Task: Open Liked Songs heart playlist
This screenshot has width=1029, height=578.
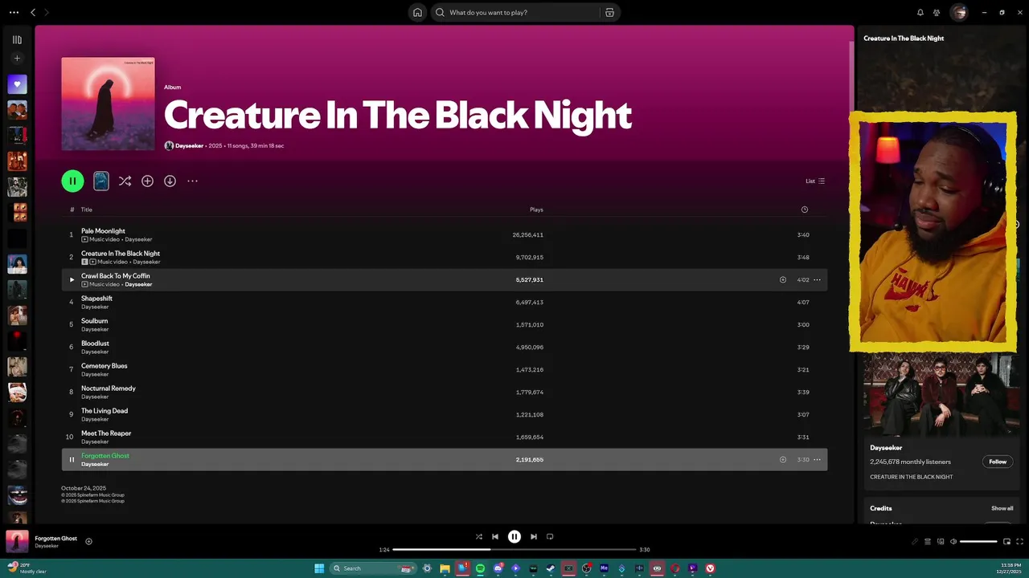Action: pos(17,84)
